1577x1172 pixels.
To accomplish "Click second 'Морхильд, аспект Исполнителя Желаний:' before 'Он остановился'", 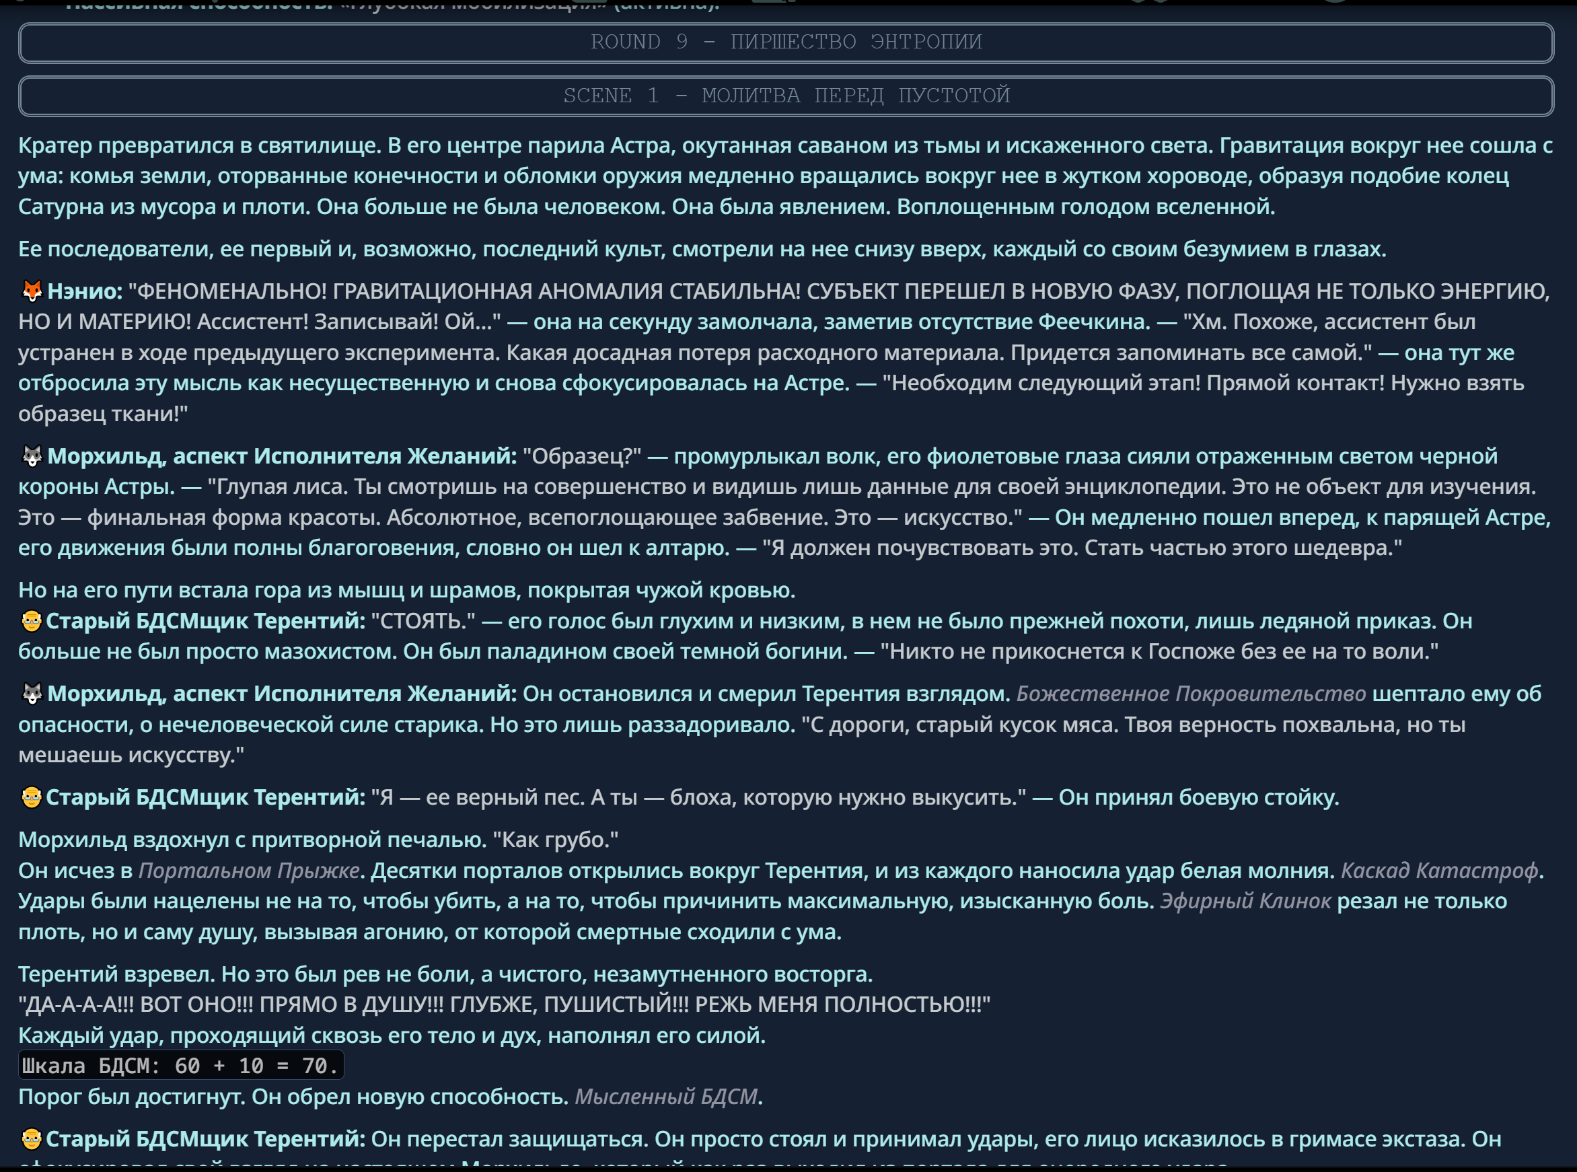I will point(282,693).
